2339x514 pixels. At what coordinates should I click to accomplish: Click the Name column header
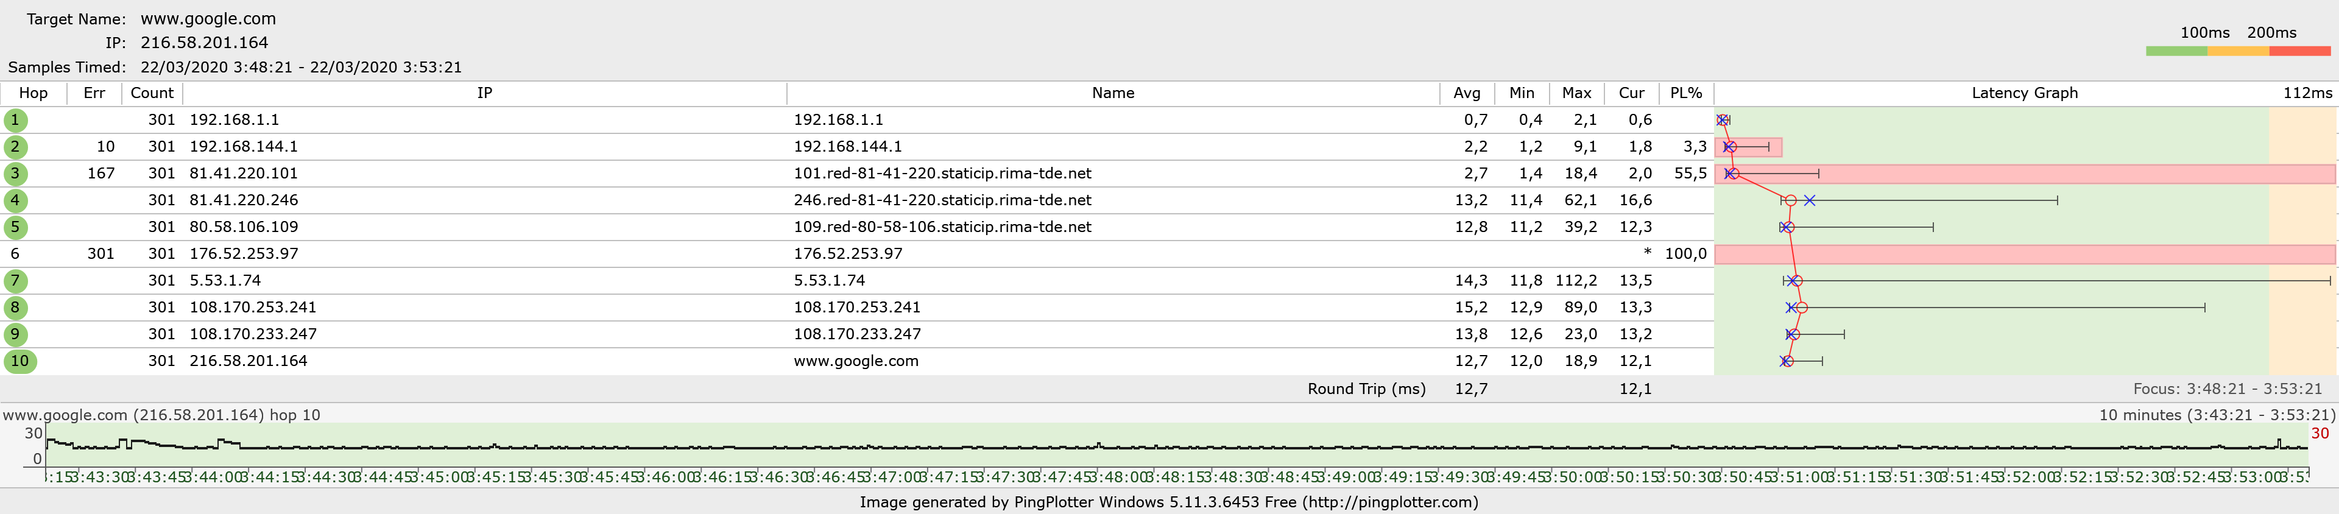click(x=1112, y=94)
